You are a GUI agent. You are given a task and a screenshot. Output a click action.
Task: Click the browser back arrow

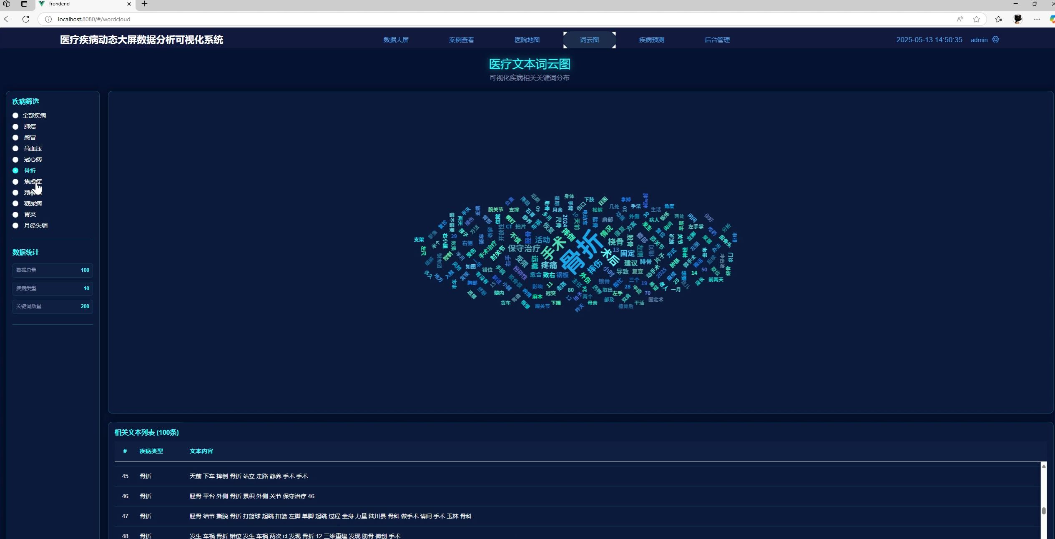coord(8,19)
